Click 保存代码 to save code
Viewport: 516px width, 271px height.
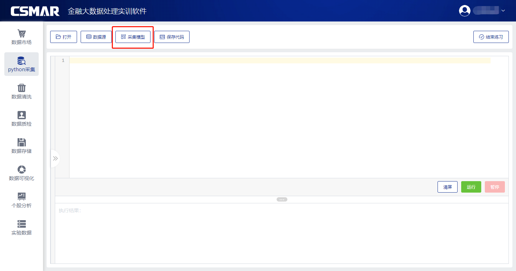pos(172,37)
